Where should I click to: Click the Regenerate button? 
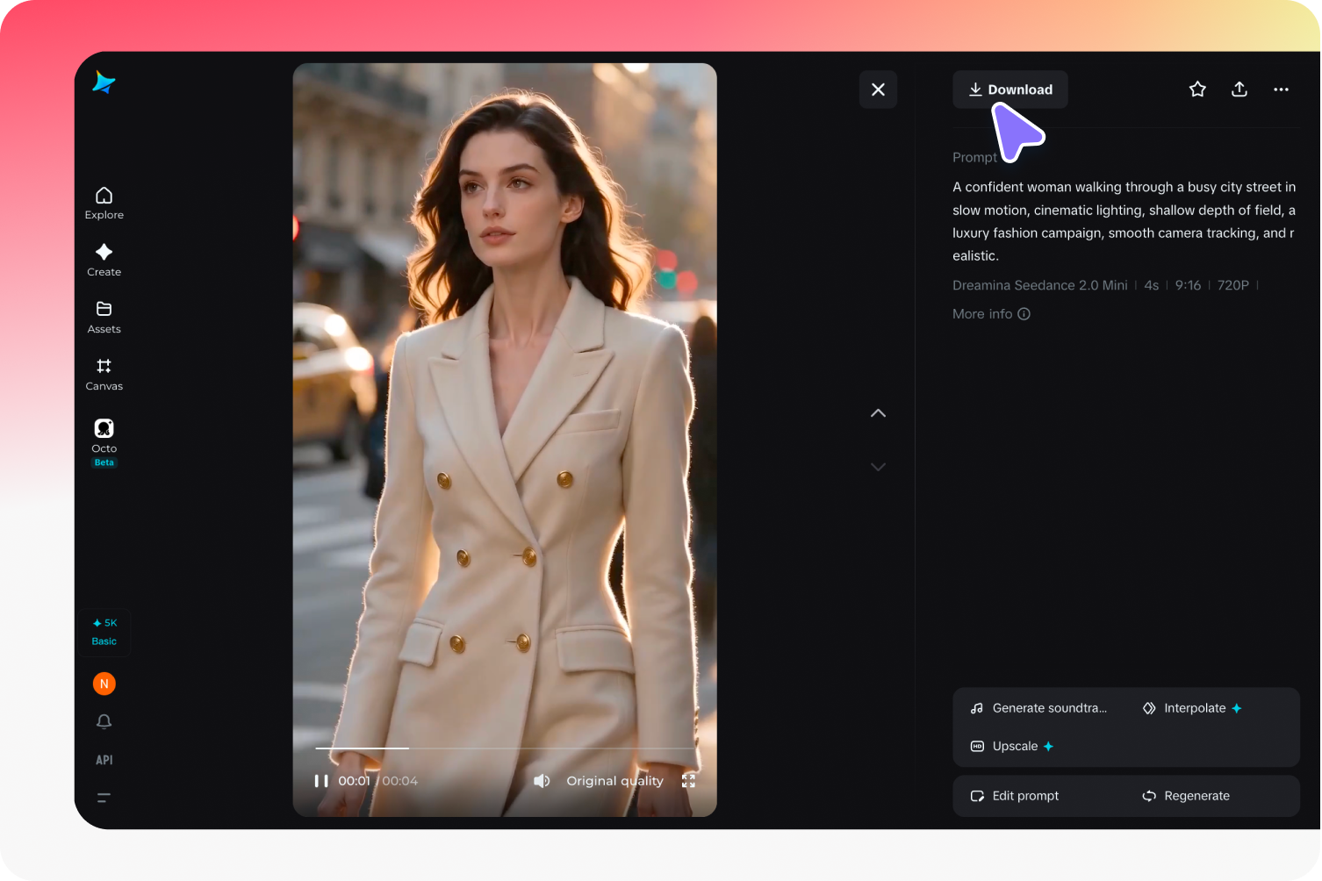(1186, 796)
